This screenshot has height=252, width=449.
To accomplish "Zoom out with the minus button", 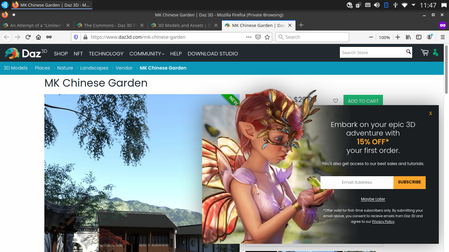I will [x=371, y=37].
